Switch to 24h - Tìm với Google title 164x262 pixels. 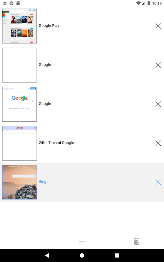[x=56, y=143]
